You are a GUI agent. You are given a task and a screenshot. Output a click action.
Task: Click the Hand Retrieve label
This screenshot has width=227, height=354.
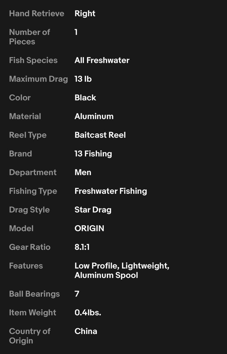(x=37, y=14)
